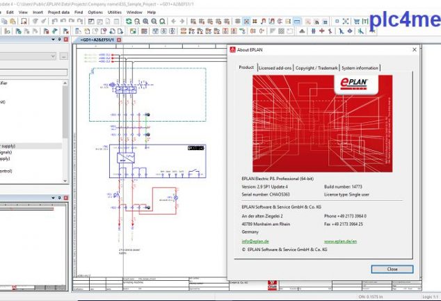Open the Utilities menu
This screenshot has width=441, height=301.
coord(115,12)
